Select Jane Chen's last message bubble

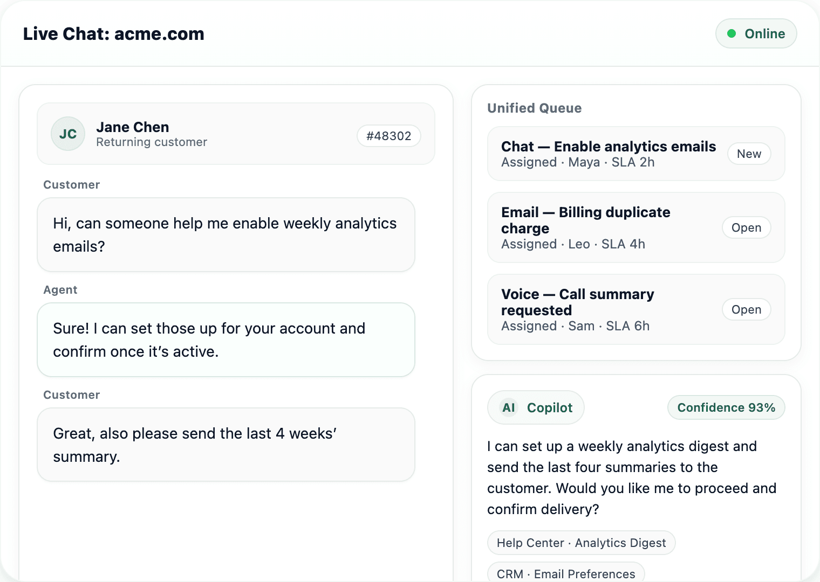225,445
